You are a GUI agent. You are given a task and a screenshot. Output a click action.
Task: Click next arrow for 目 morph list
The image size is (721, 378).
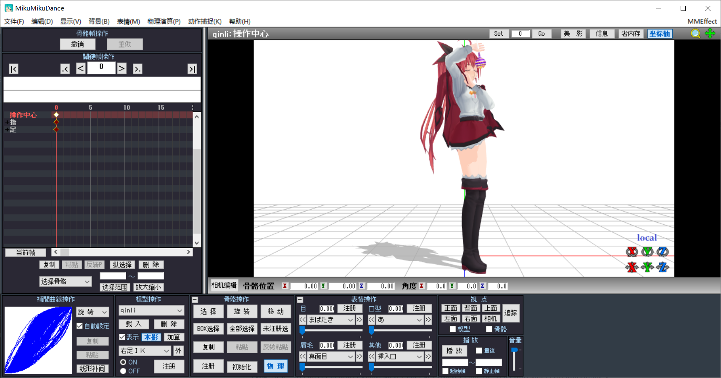tap(359, 320)
